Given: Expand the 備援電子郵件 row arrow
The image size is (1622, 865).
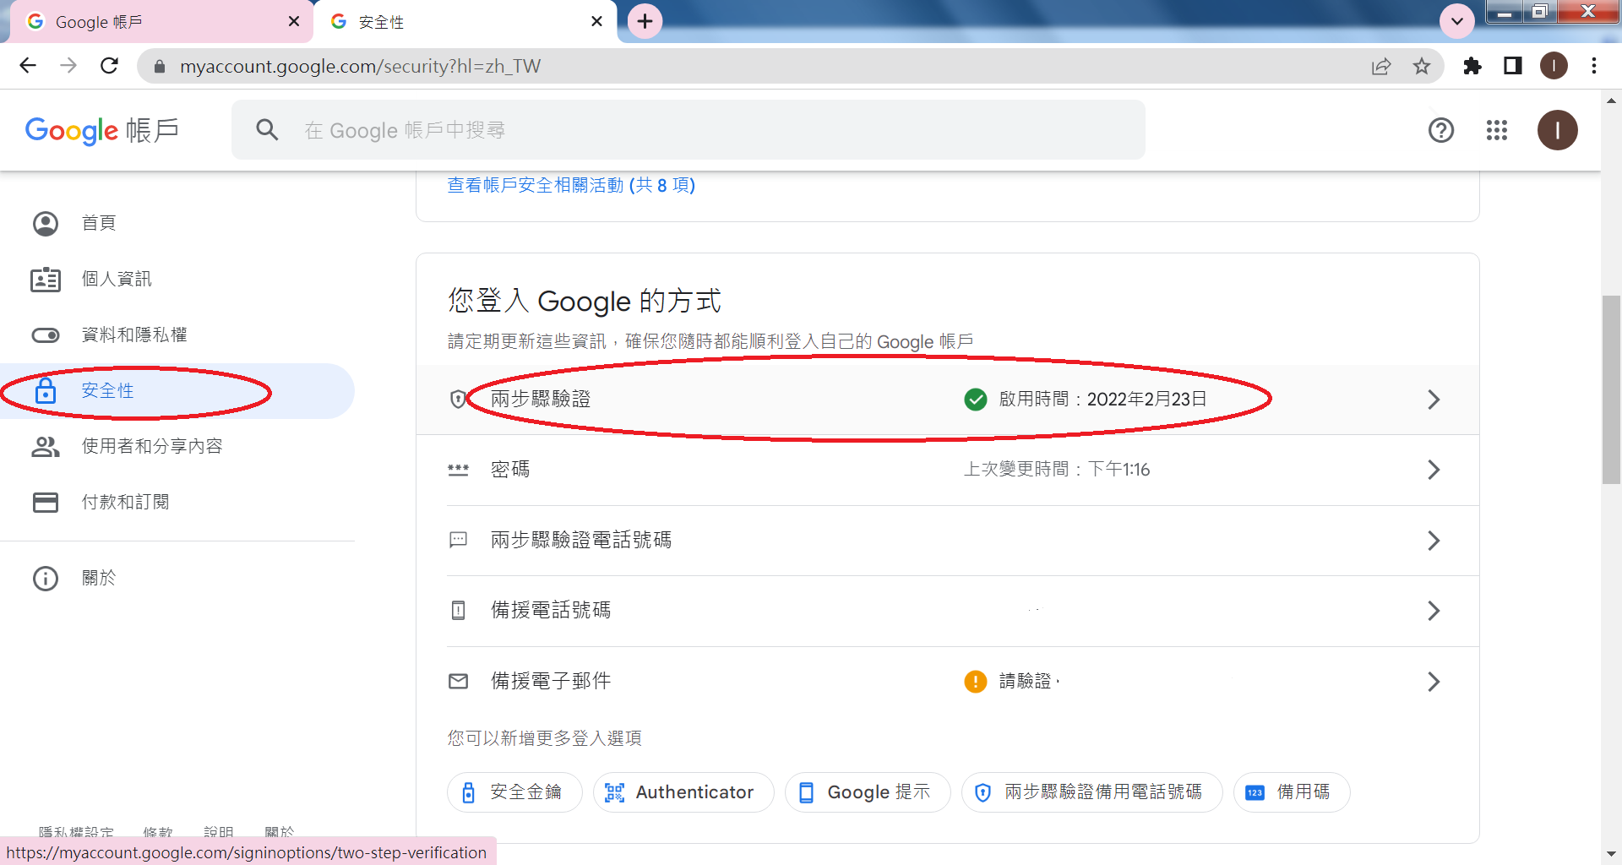Looking at the screenshot, I should click(1433, 682).
